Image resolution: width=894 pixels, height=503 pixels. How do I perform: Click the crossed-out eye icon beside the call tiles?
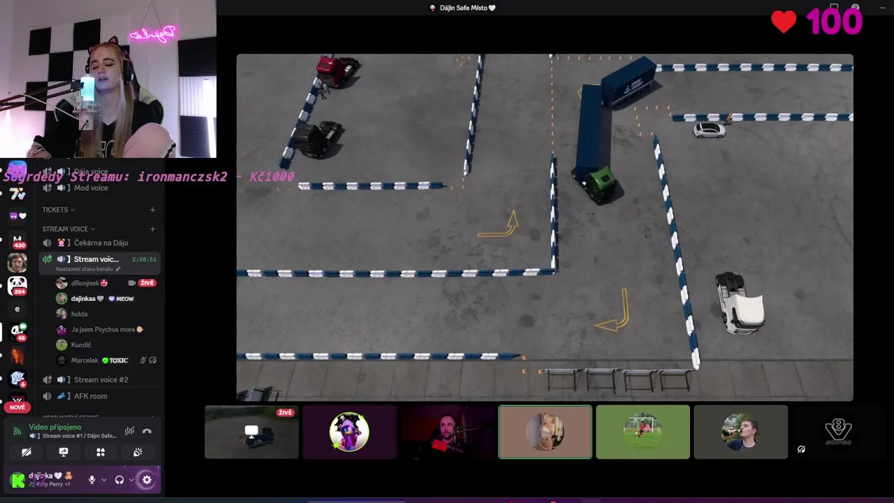[x=801, y=449]
